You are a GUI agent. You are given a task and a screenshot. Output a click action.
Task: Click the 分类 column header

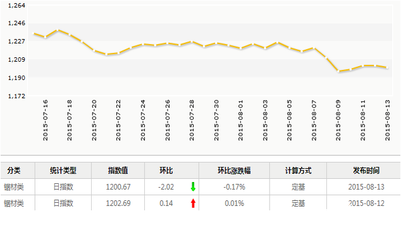click(14, 171)
